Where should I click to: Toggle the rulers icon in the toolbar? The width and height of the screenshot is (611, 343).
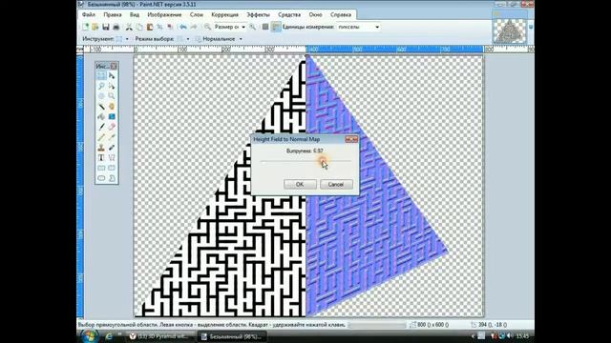coord(276,28)
